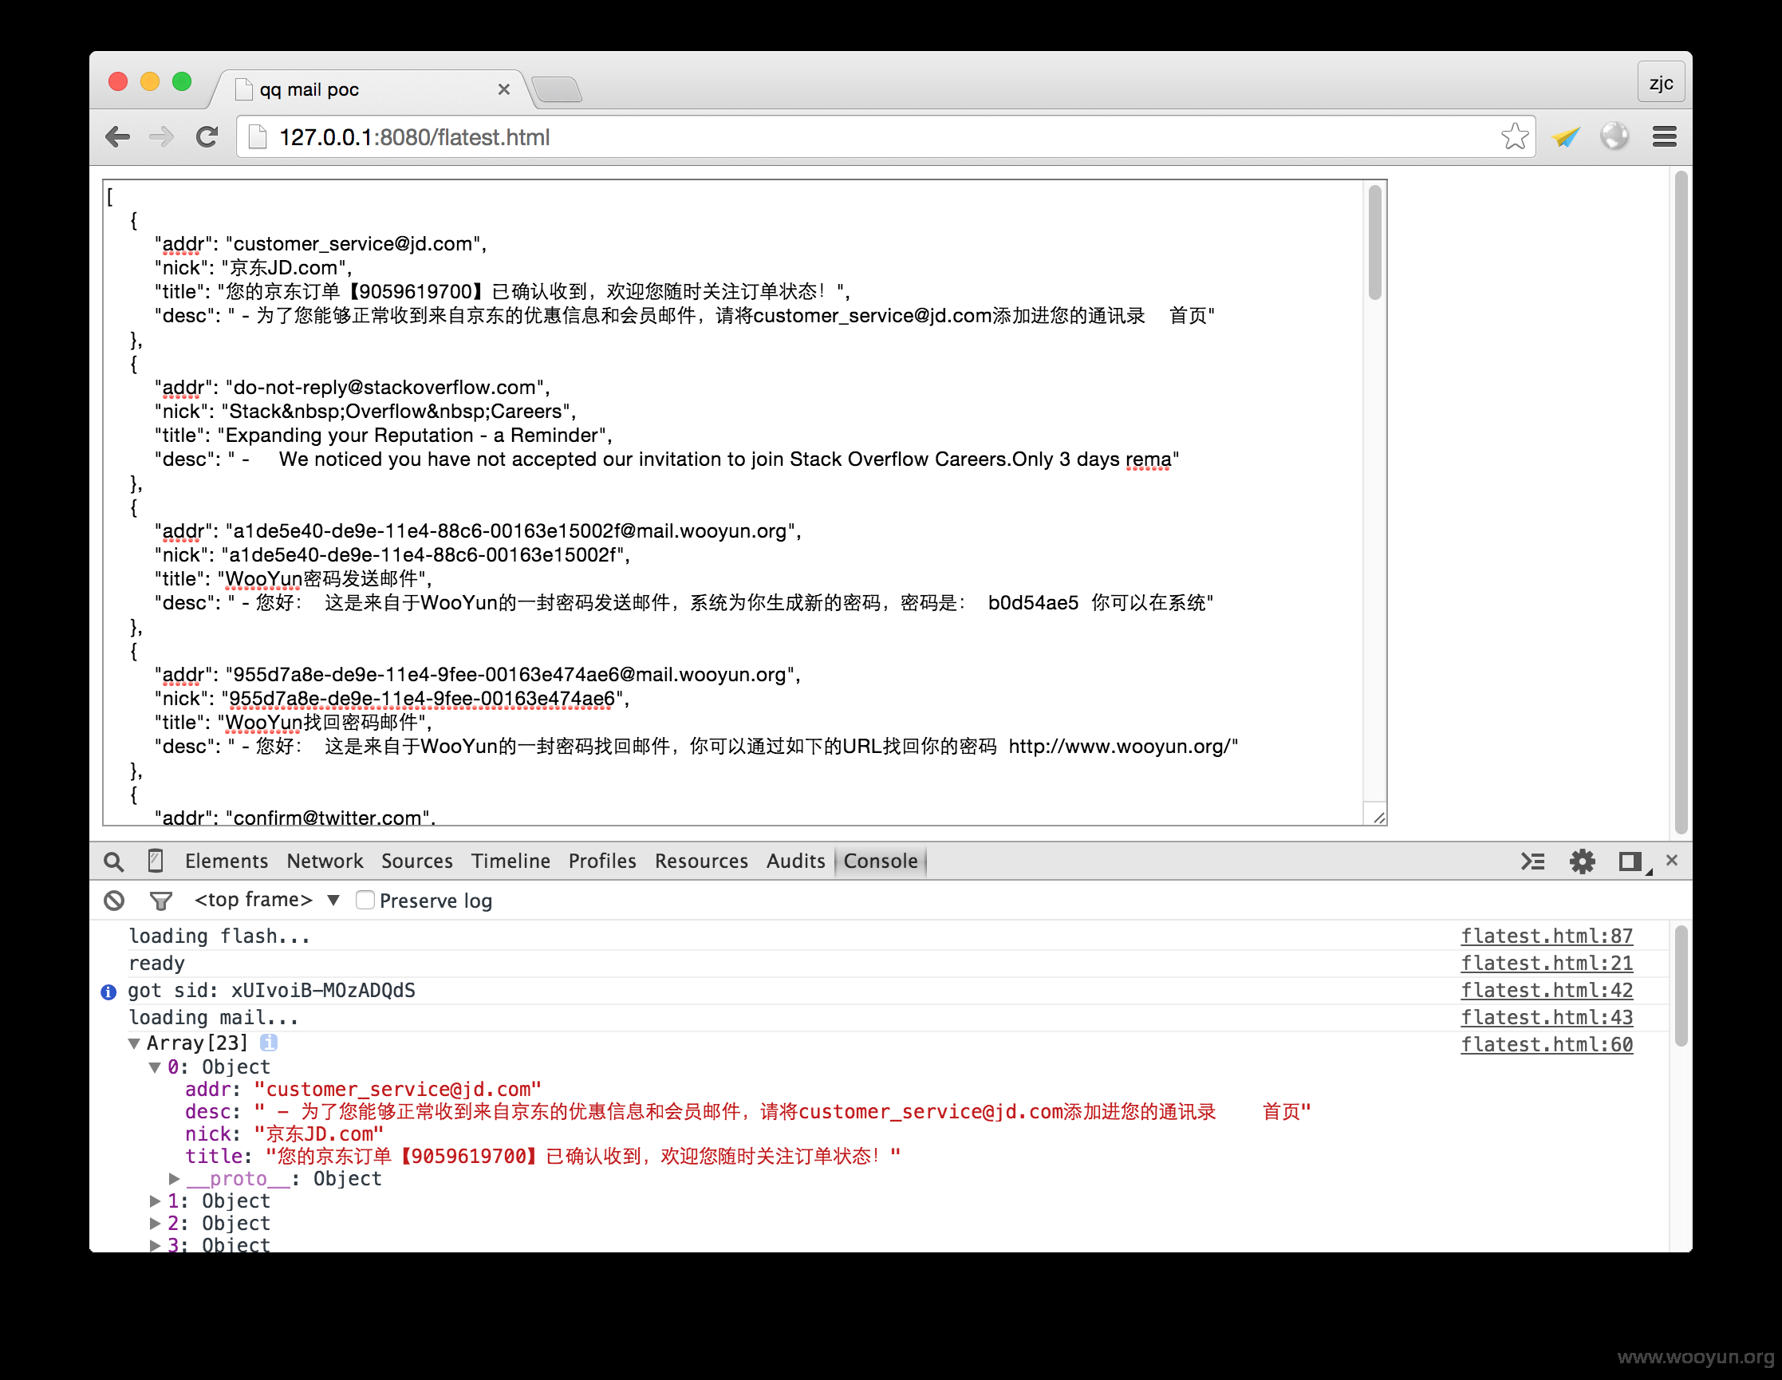Click the customer_service@jd.com addr line in textarea
The image size is (1782, 1380).
321,243
